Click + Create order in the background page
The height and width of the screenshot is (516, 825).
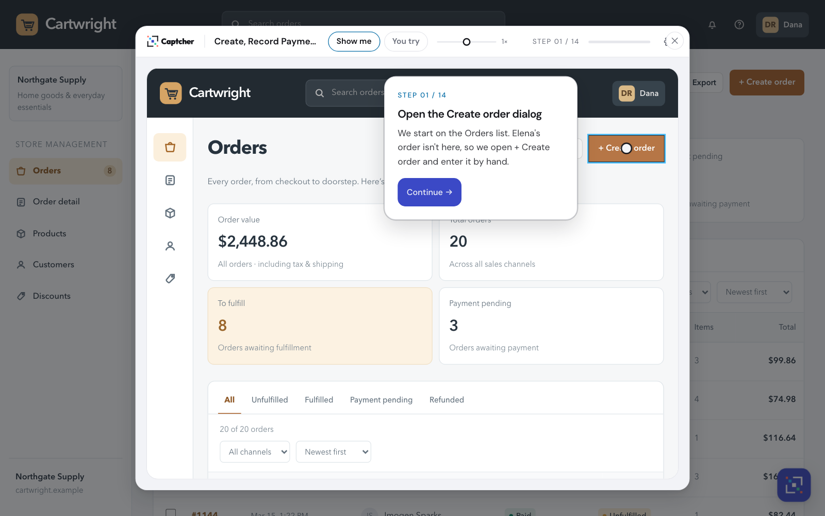click(x=767, y=83)
